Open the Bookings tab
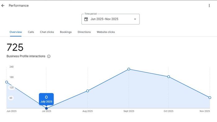217x122 pixels. point(66,32)
